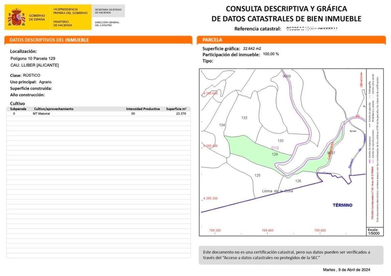This screenshot has height=276, width=391.
Task: Click the Spanish coat of arms emblem
Action: tap(17, 17)
